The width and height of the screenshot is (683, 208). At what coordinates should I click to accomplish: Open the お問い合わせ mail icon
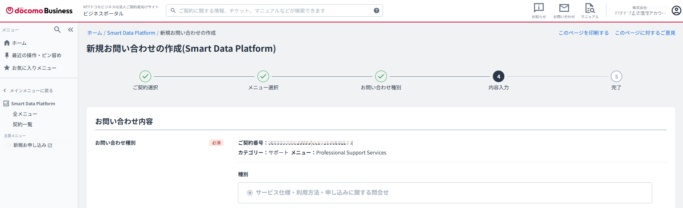[x=564, y=11]
